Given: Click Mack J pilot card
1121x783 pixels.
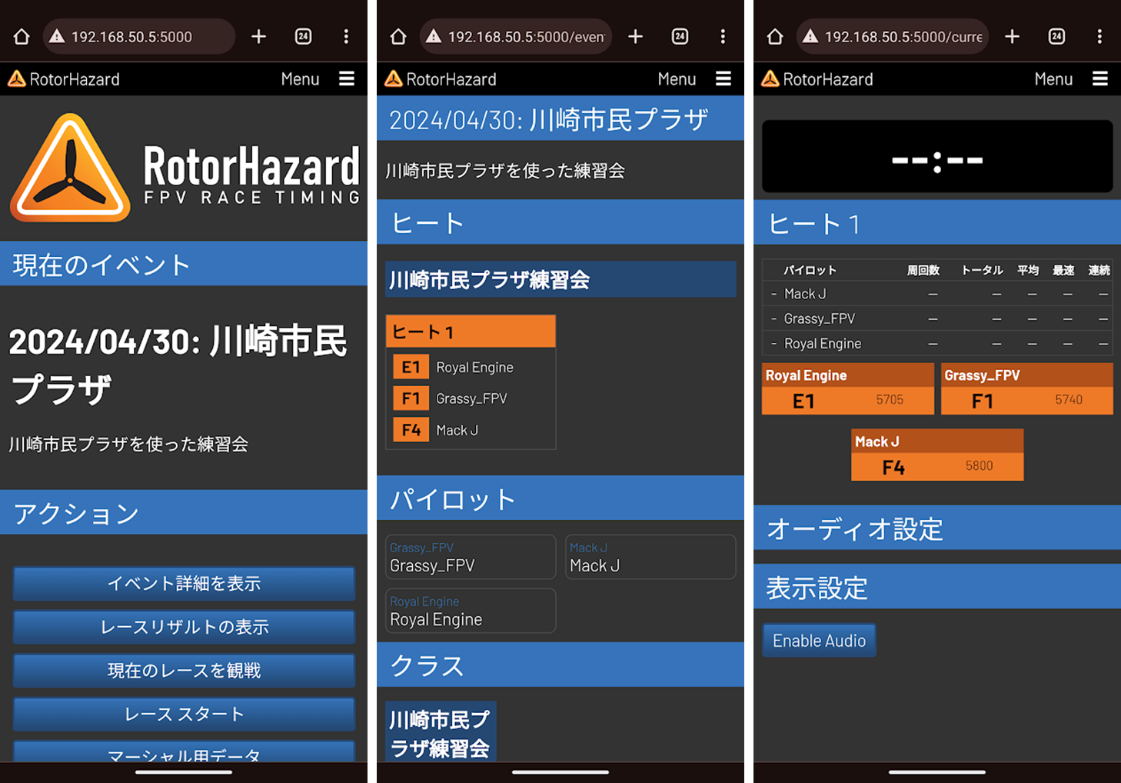Looking at the screenshot, I should pyautogui.click(x=650, y=558).
